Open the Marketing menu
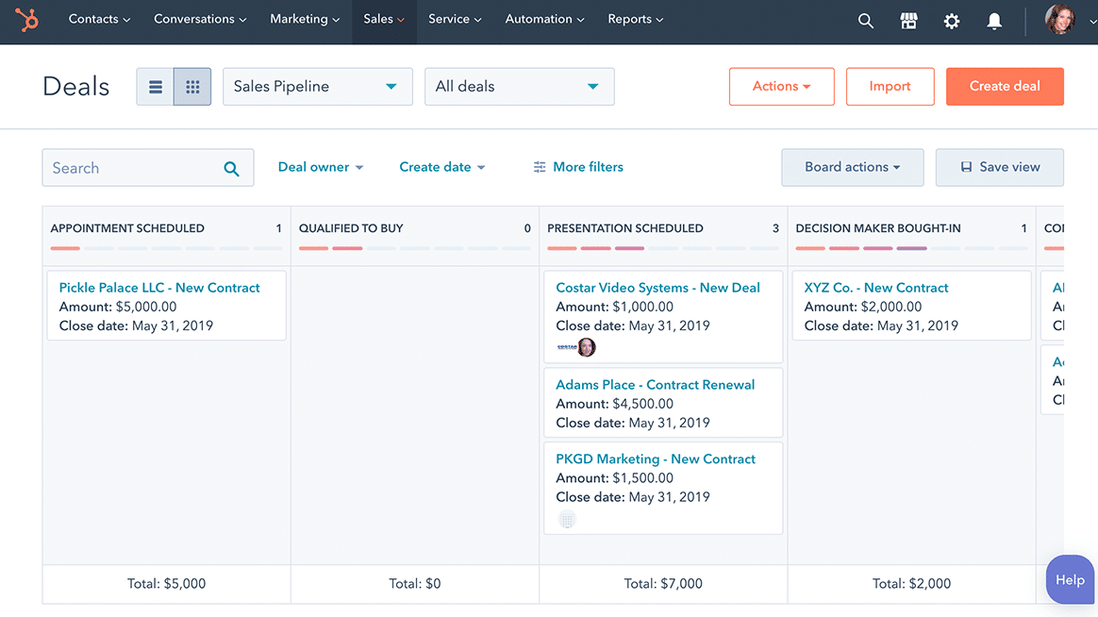This screenshot has width=1098, height=617. pos(306,20)
